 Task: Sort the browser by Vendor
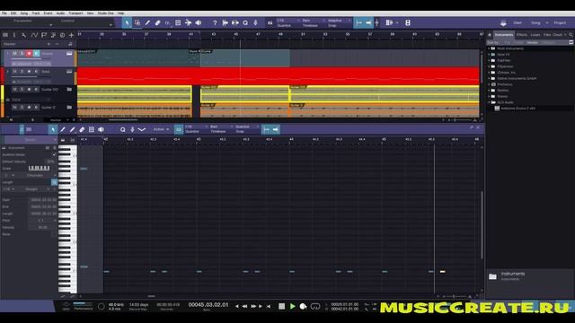click(x=533, y=42)
